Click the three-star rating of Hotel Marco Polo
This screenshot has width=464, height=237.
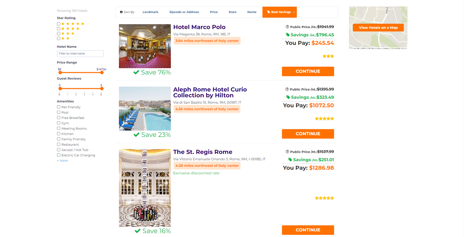[328, 56]
